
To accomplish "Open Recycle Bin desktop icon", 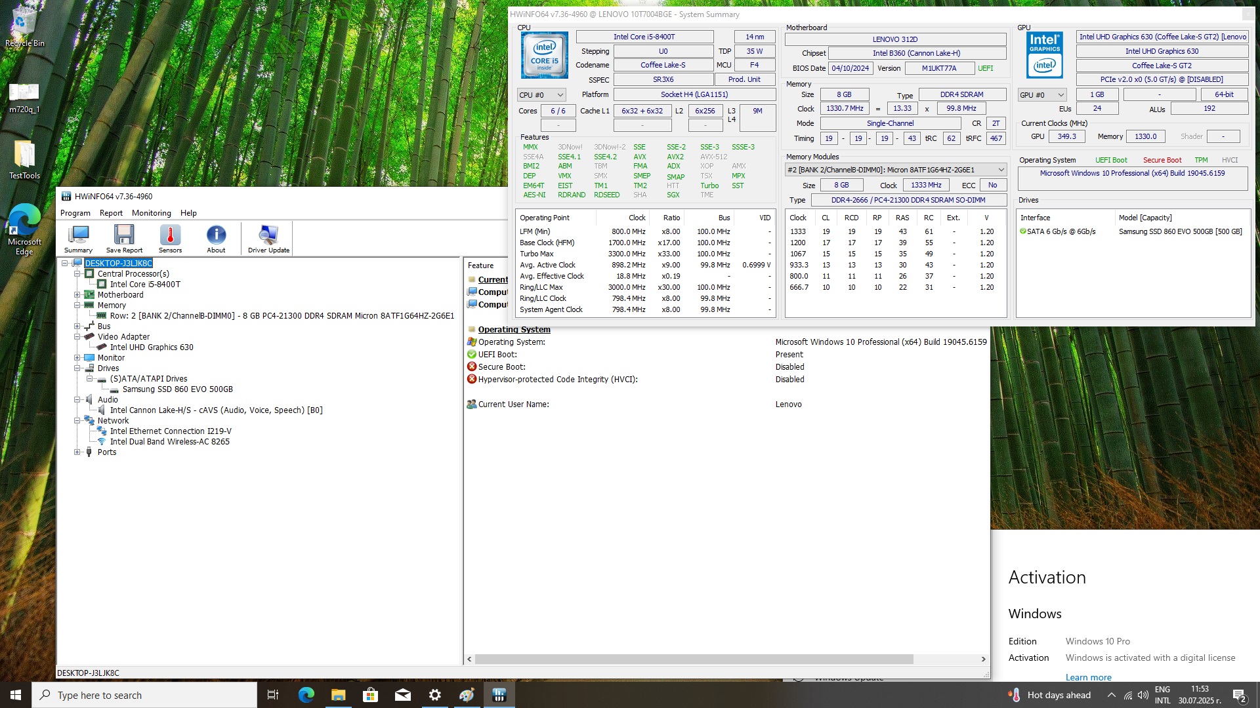I will point(25,26).
